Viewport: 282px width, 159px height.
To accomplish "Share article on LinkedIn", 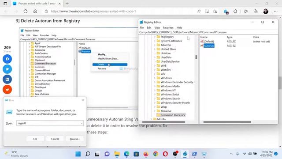I will 7,79.
